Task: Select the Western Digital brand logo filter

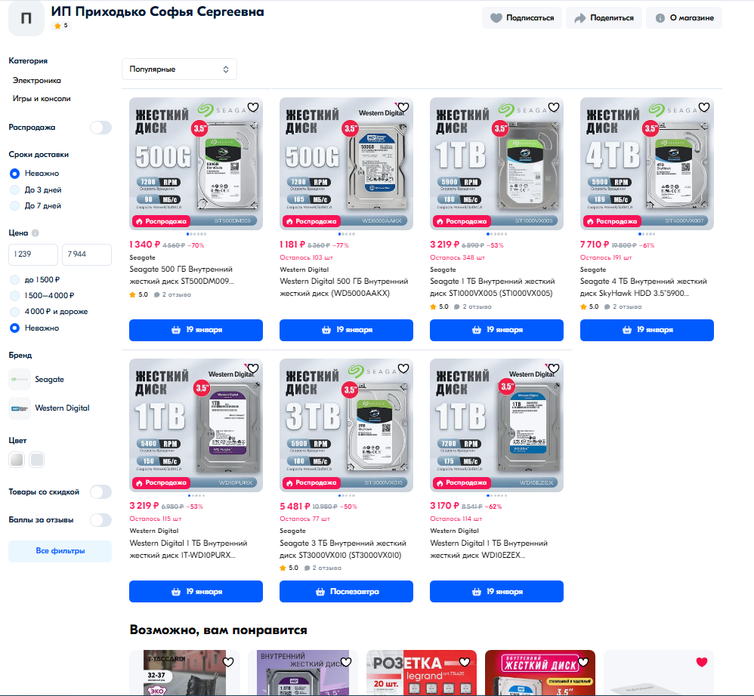Action: 20,408
